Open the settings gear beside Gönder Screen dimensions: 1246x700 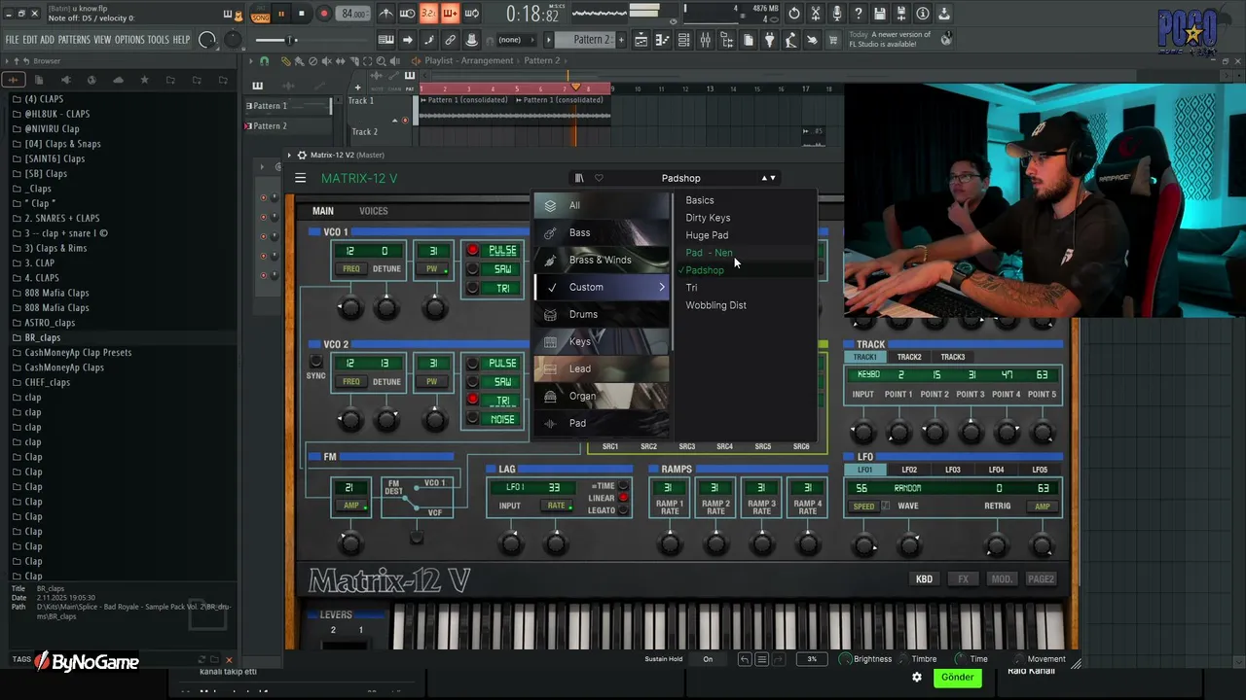916,678
